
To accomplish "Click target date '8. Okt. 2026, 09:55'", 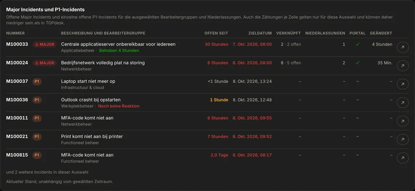I will tap(252, 118).
